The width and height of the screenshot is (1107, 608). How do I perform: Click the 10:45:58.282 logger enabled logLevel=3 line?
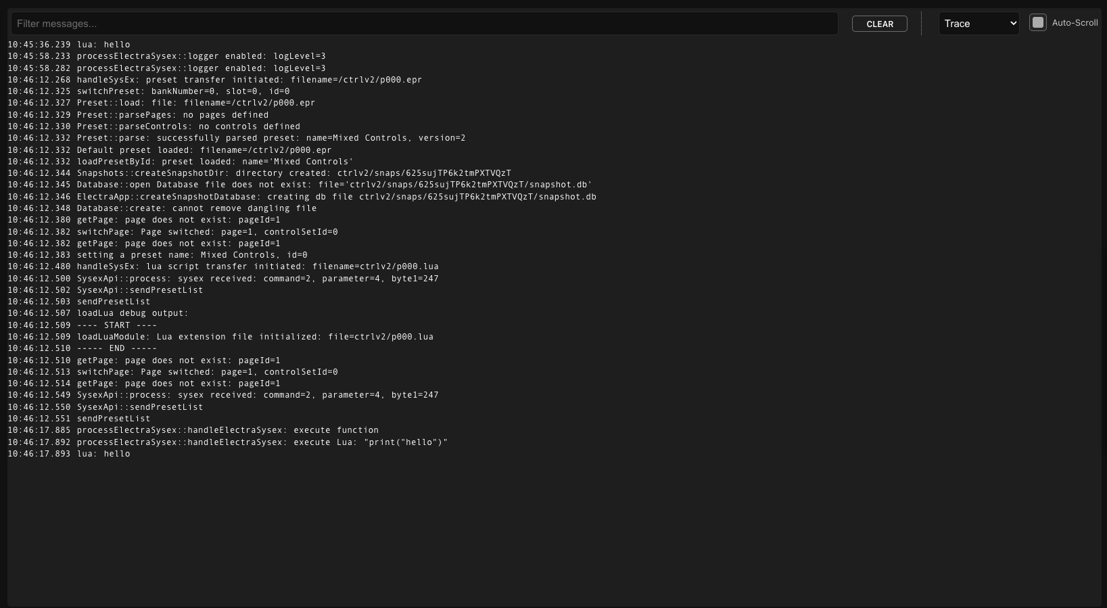166,68
